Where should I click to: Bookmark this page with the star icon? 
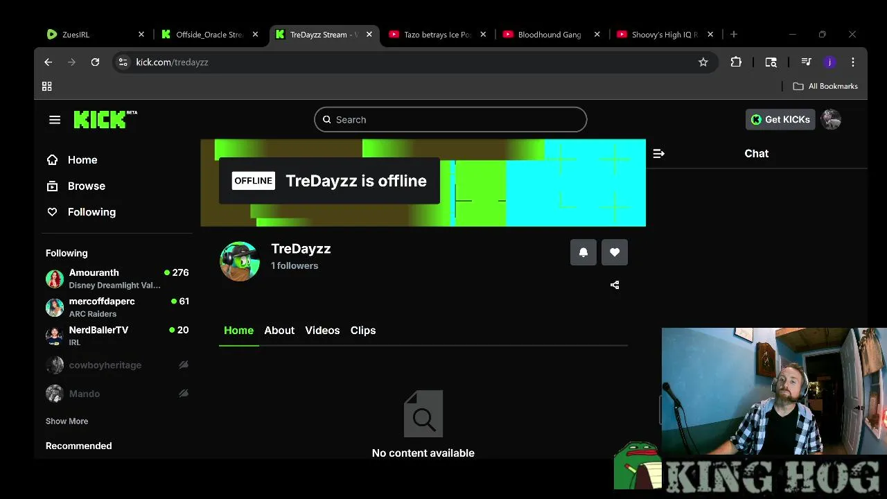pyautogui.click(x=703, y=62)
